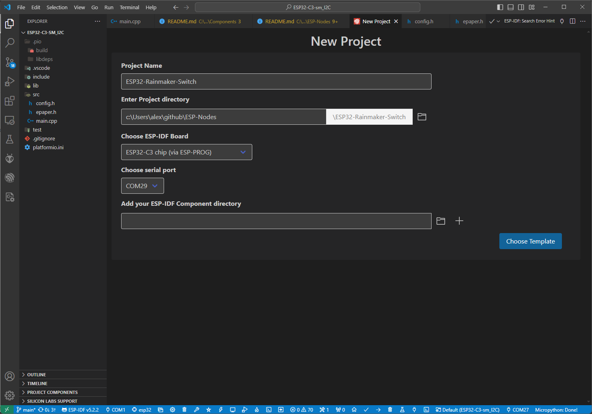The width and height of the screenshot is (592, 414).
Task: Browse for component directory folder icon
Action: tap(441, 221)
